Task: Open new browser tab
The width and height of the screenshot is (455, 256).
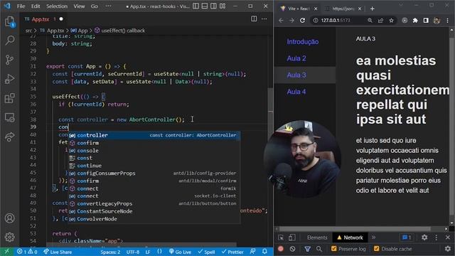Action: [x=372, y=9]
